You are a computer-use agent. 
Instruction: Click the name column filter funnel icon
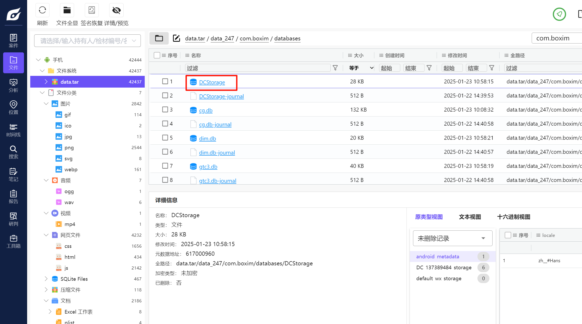click(x=335, y=68)
